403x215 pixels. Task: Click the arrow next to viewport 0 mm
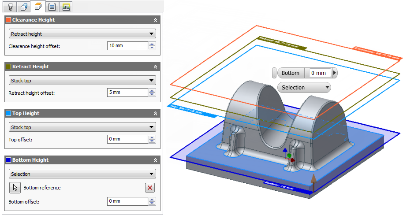[x=335, y=73]
